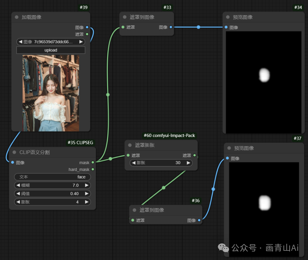Select previous image with the left arrow
The width and height of the screenshot is (308, 260).
click(20, 42)
